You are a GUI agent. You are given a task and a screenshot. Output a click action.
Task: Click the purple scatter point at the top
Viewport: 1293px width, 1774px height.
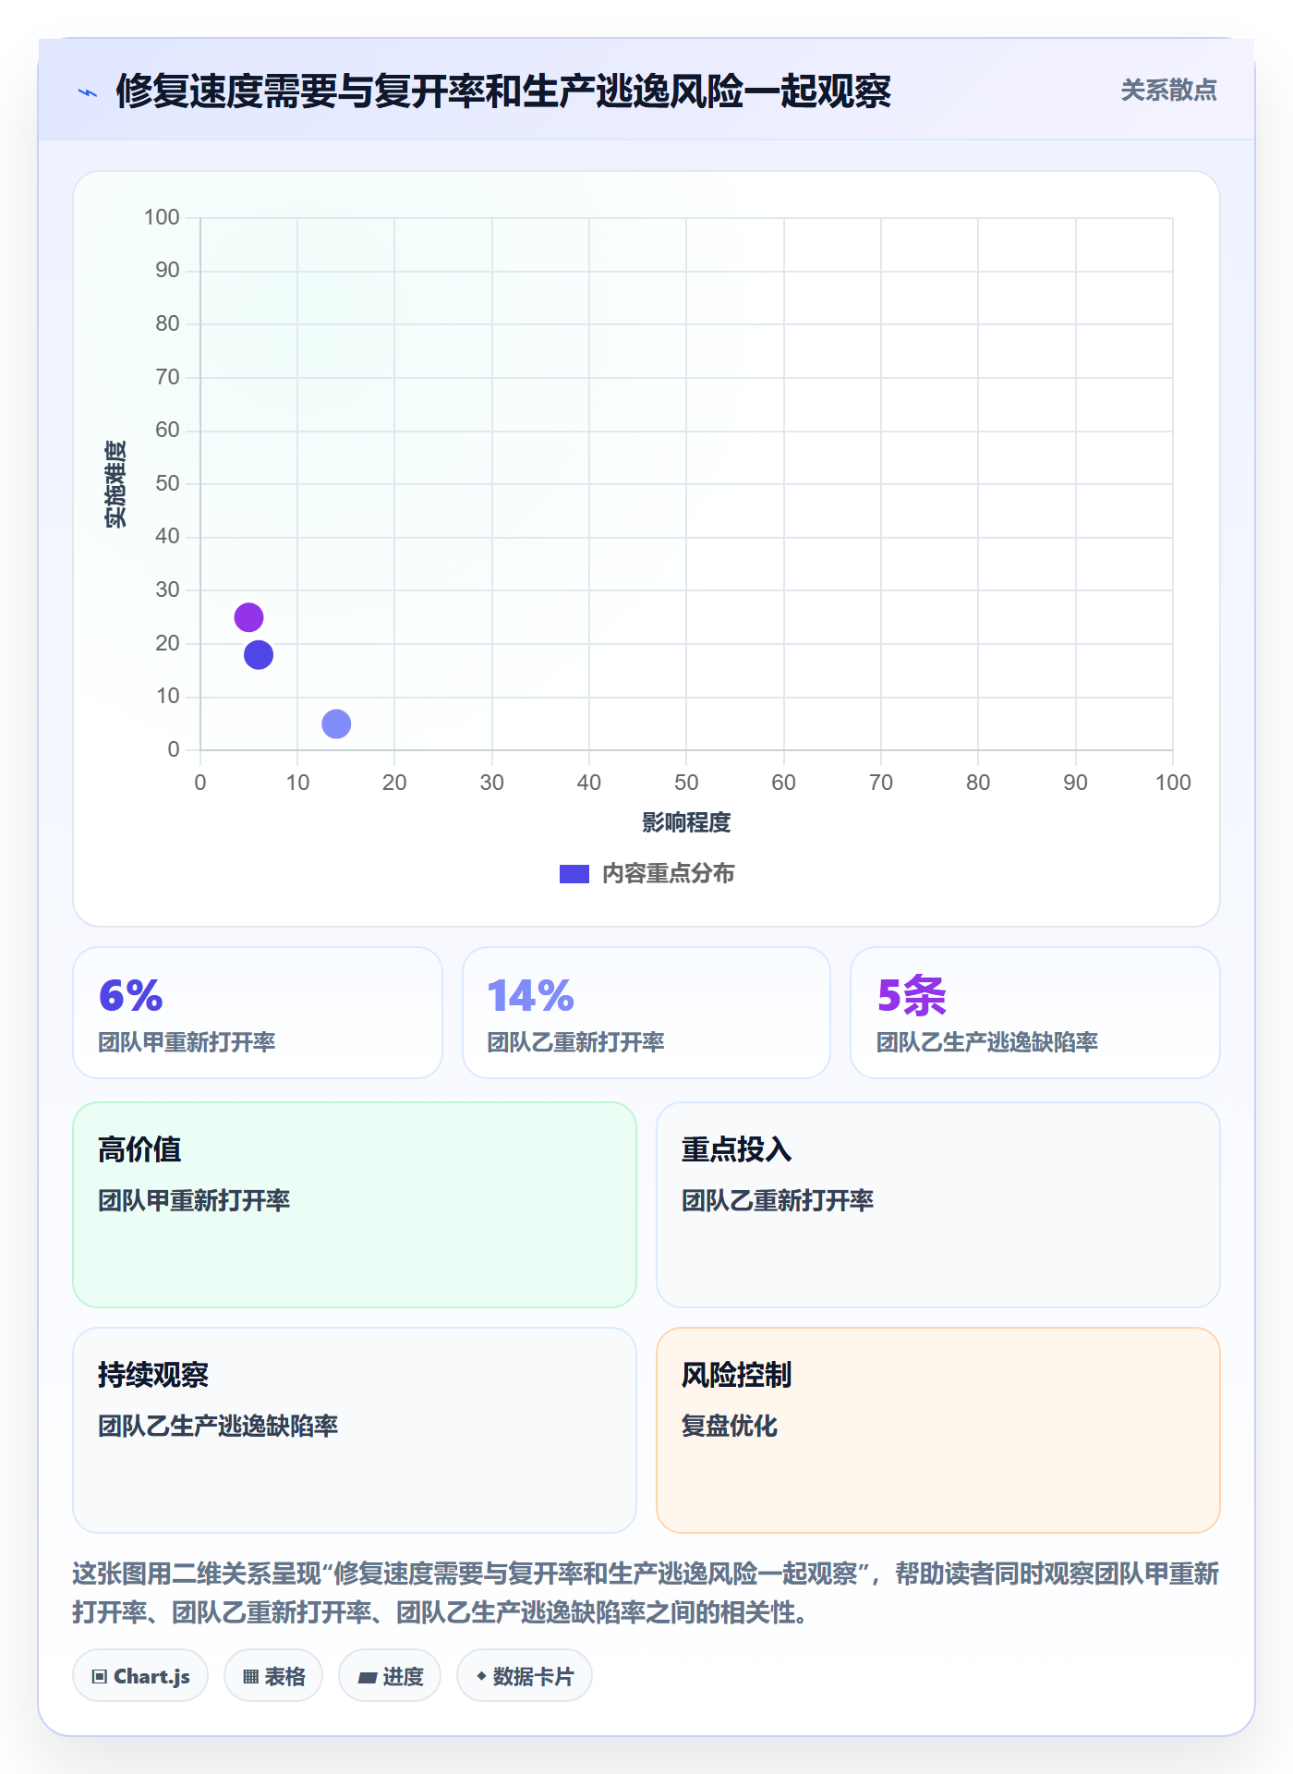248,617
